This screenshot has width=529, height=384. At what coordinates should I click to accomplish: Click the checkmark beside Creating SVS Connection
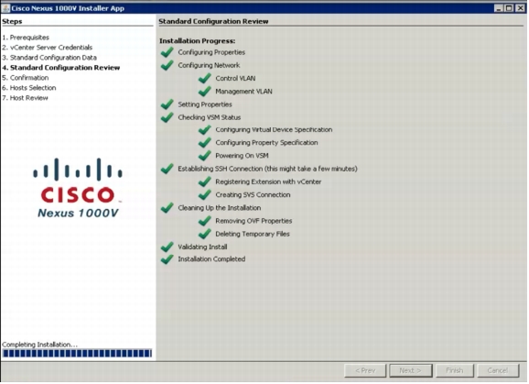pos(204,194)
